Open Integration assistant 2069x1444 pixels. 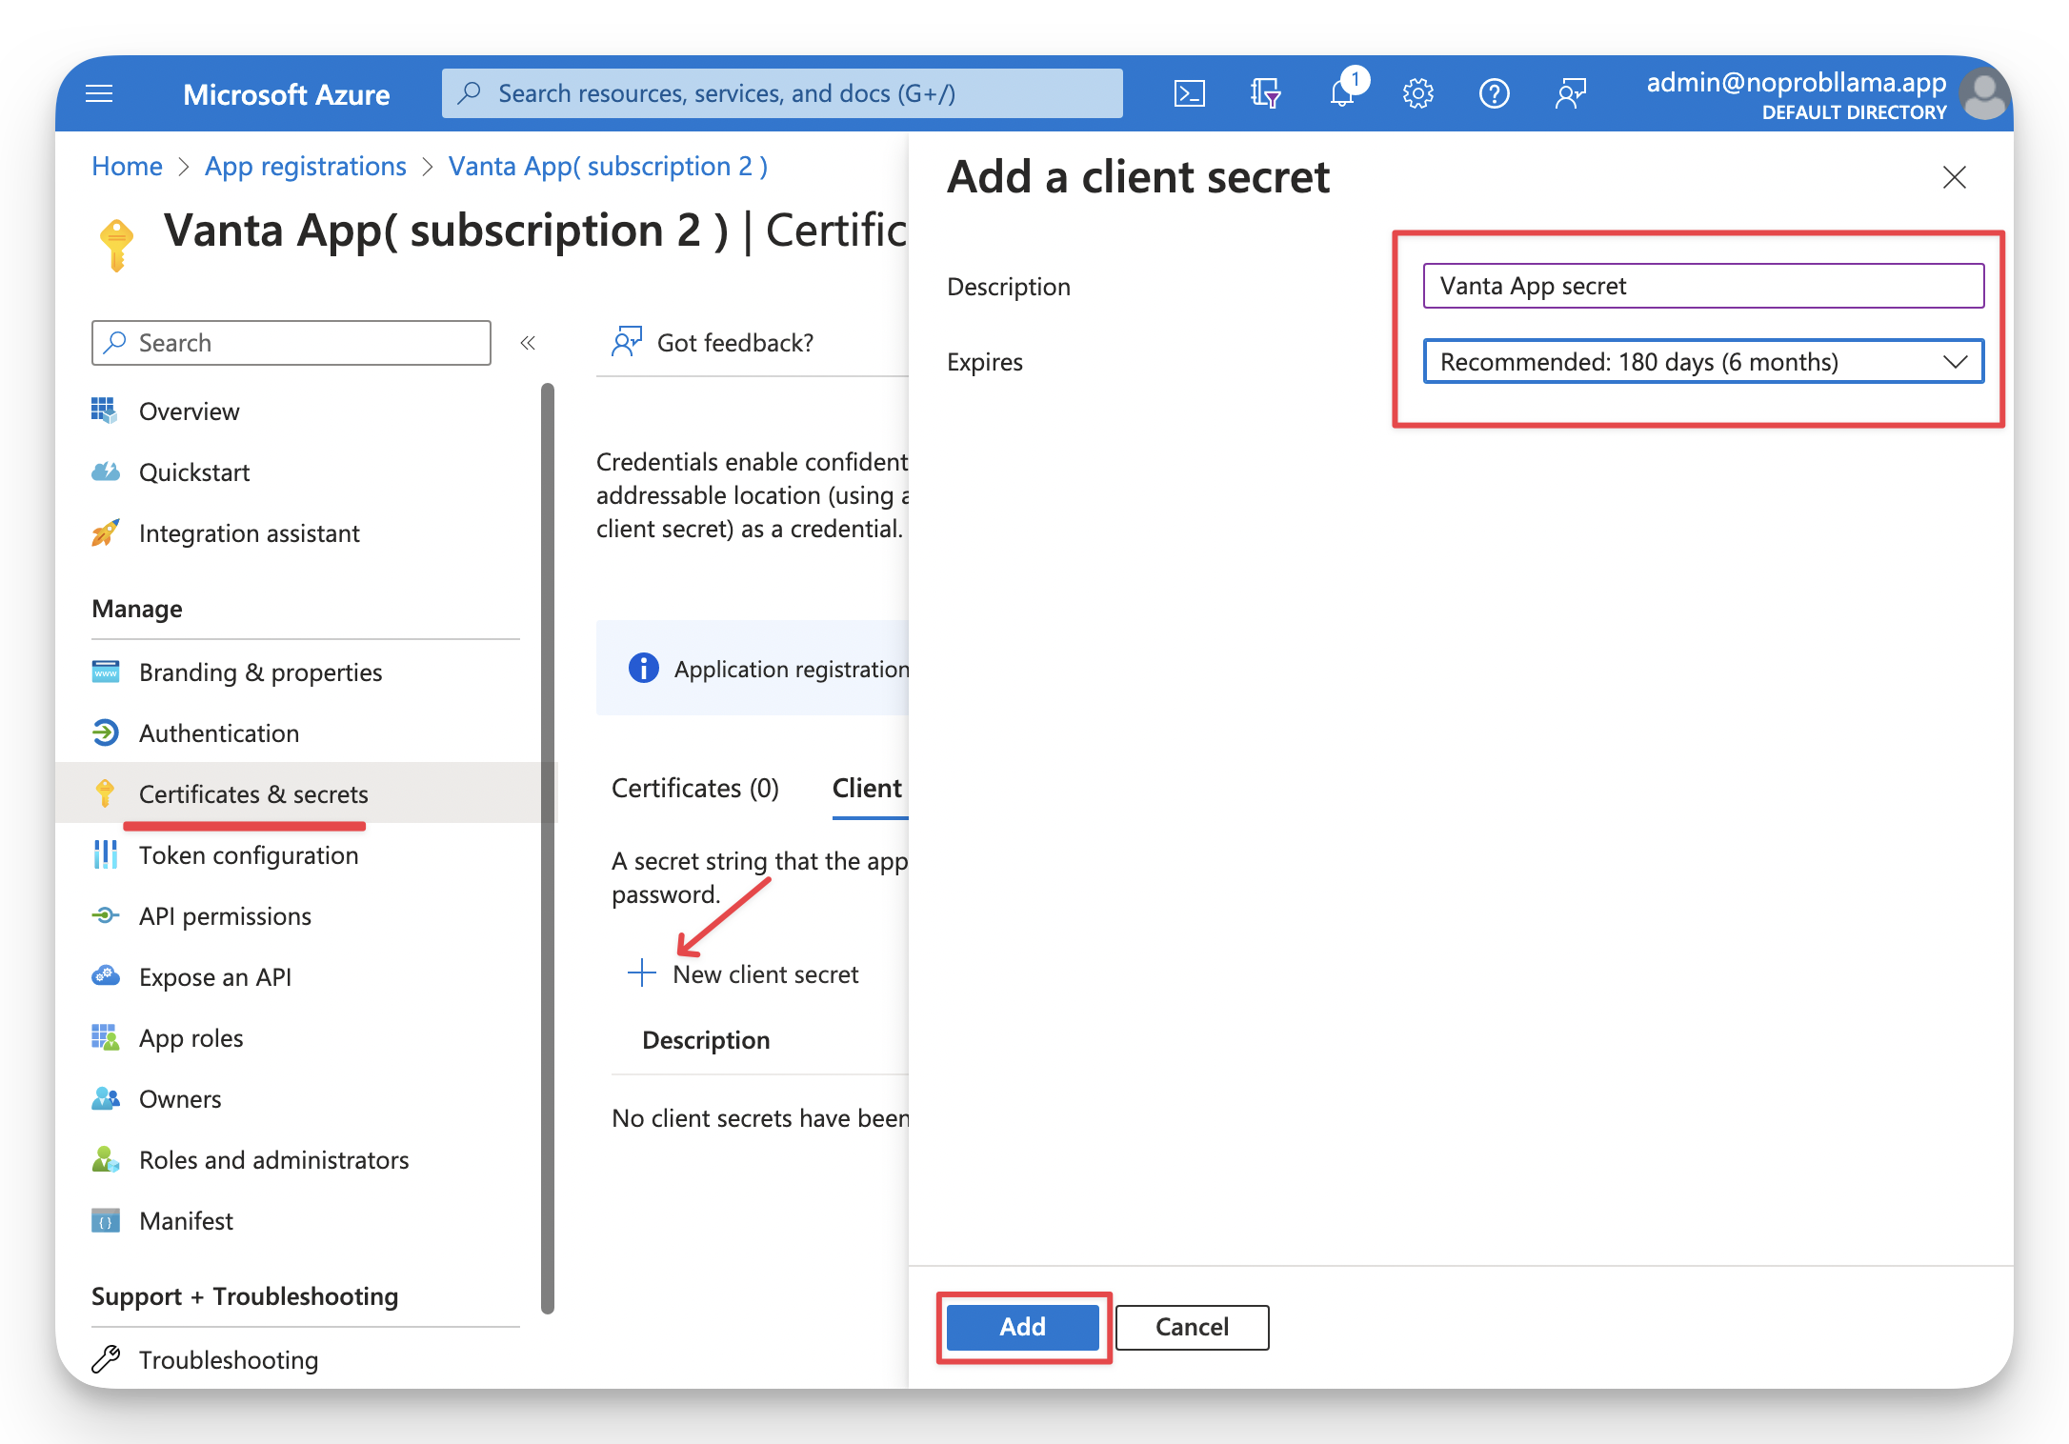pos(249,532)
